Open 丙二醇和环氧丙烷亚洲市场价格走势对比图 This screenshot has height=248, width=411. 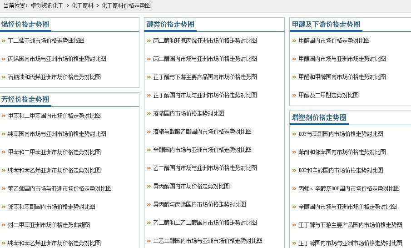(205, 40)
